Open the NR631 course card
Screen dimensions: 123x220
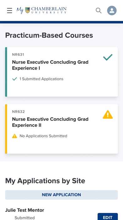(61, 72)
